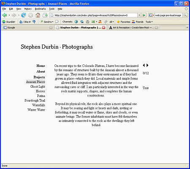Click the tag icon before All

click(x=106, y=22)
